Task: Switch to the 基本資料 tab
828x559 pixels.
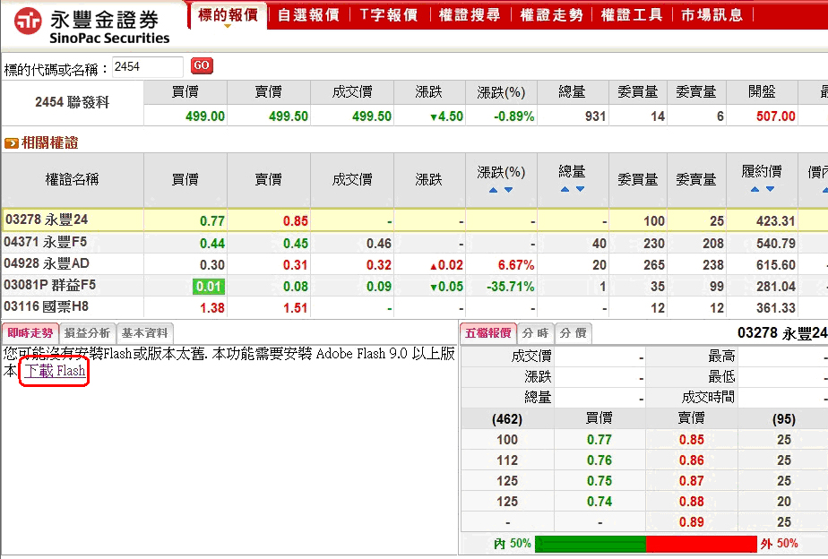Action: point(144,333)
